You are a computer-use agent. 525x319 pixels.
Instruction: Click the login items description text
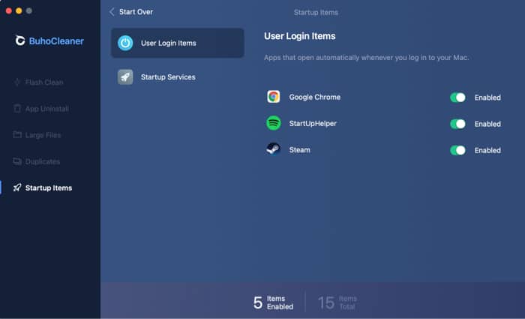pyautogui.click(x=366, y=57)
